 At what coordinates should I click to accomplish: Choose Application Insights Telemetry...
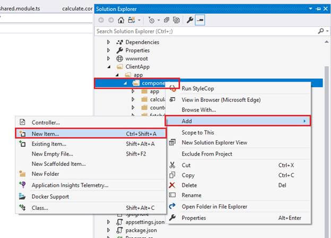pos(91,185)
